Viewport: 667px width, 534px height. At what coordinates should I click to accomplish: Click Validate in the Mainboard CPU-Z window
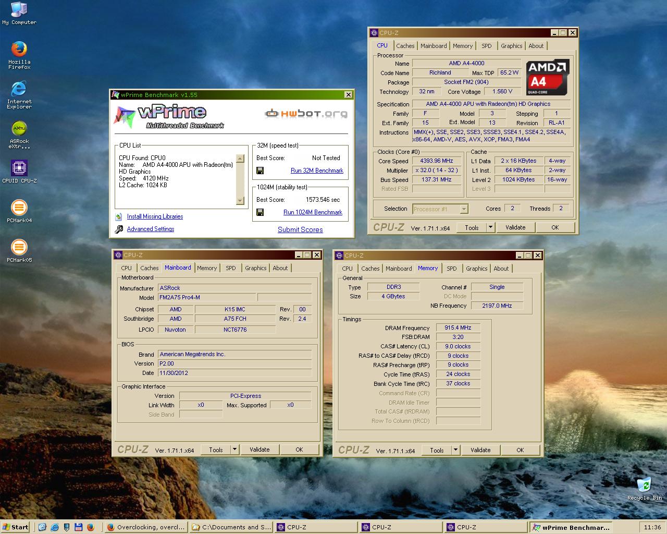coord(260,450)
